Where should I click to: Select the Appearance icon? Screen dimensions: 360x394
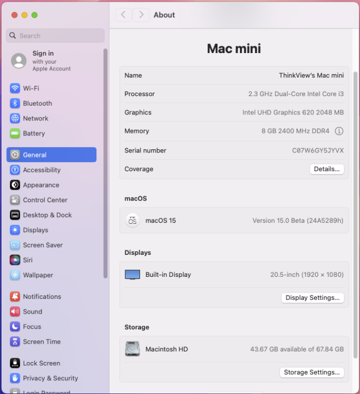coord(15,185)
